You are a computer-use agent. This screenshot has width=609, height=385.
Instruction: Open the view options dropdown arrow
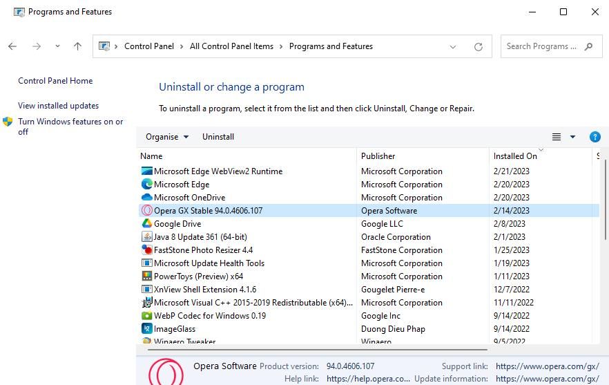(572, 137)
